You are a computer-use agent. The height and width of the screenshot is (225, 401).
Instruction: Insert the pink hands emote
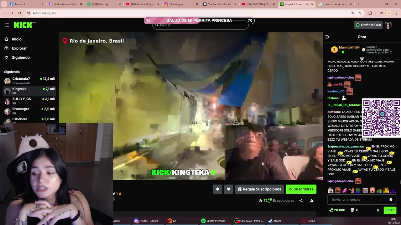[345, 190]
